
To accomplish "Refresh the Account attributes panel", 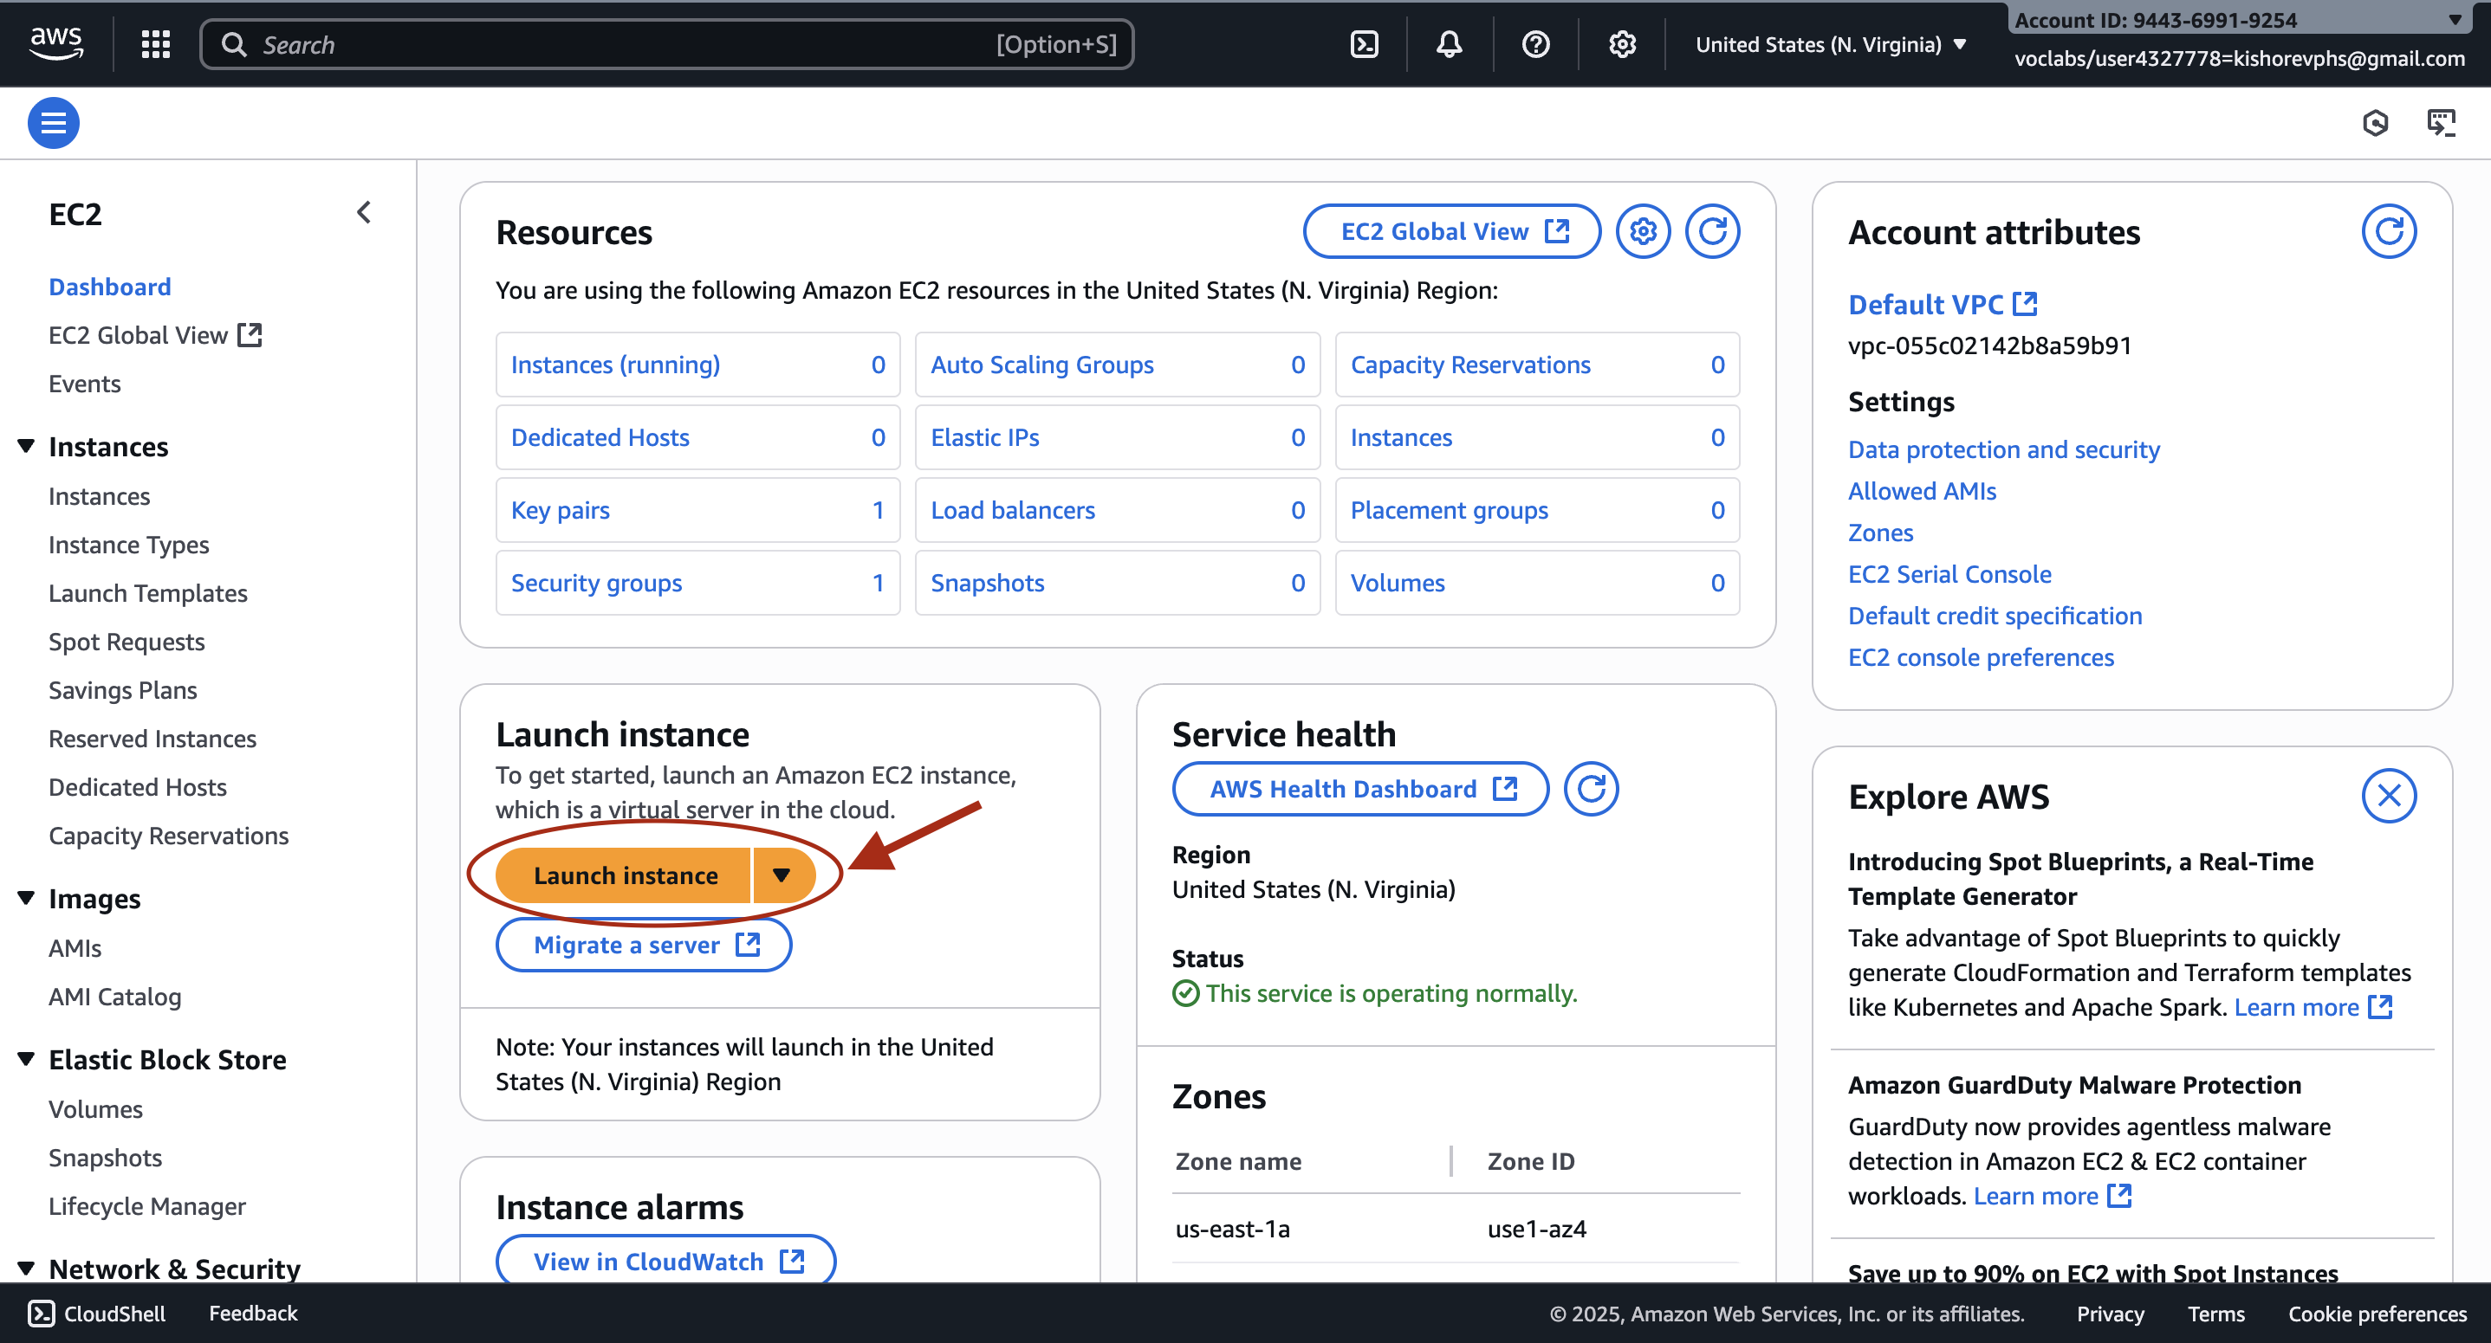I will click(x=2389, y=231).
